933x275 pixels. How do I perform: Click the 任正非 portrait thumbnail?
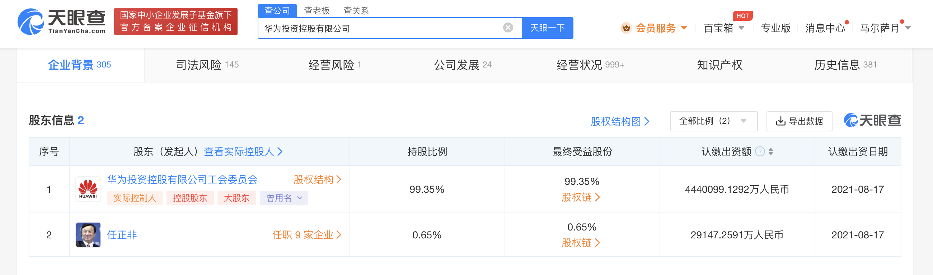click(x=88, y=235)
